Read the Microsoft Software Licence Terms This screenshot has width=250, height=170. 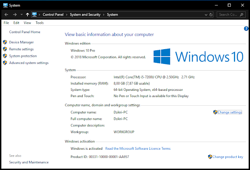pos(138,149)
